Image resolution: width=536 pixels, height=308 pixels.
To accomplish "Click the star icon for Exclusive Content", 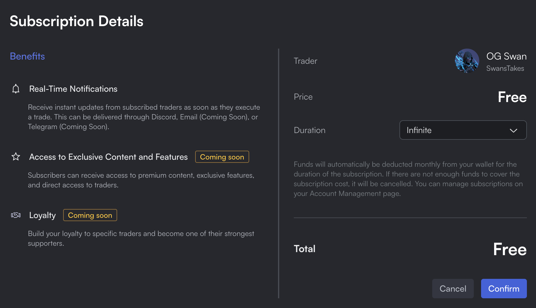I will tap(16, 157).
